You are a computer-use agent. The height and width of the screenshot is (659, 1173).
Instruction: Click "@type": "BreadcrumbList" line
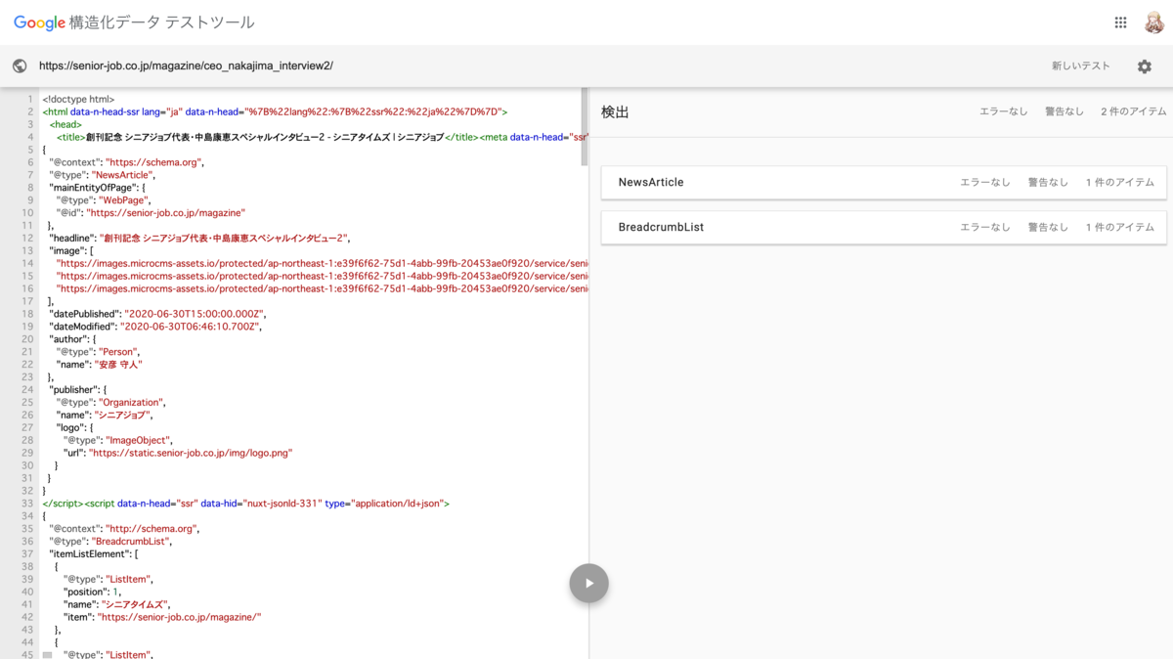tap(110, 541)
